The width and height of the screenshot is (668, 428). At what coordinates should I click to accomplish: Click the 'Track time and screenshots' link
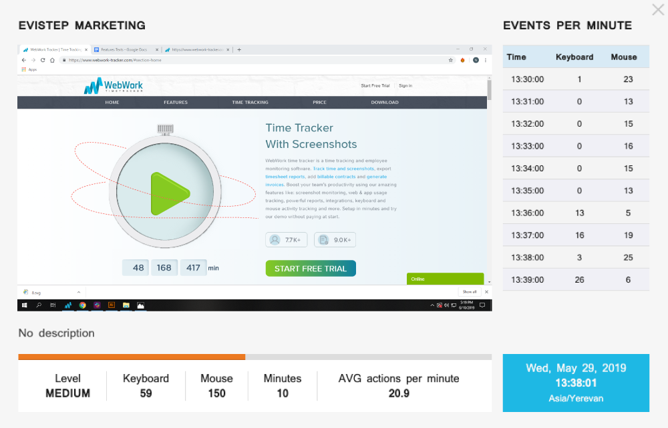pyautogui.click(x=343, y=169)
